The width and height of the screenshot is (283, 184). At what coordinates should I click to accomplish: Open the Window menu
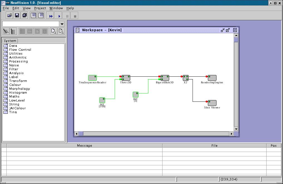[x=56, y=8]
